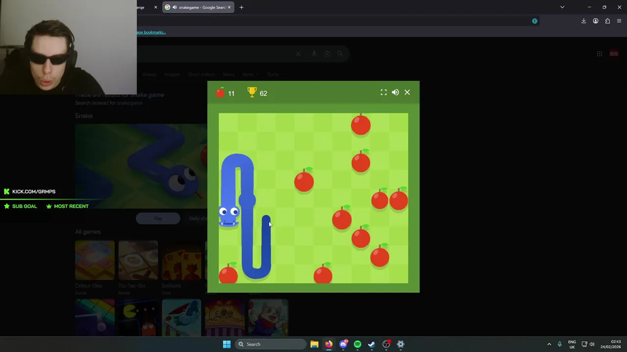Click the Google search magnifier button
The width and height of the screenshot is (627, 352).
[340, 54]
